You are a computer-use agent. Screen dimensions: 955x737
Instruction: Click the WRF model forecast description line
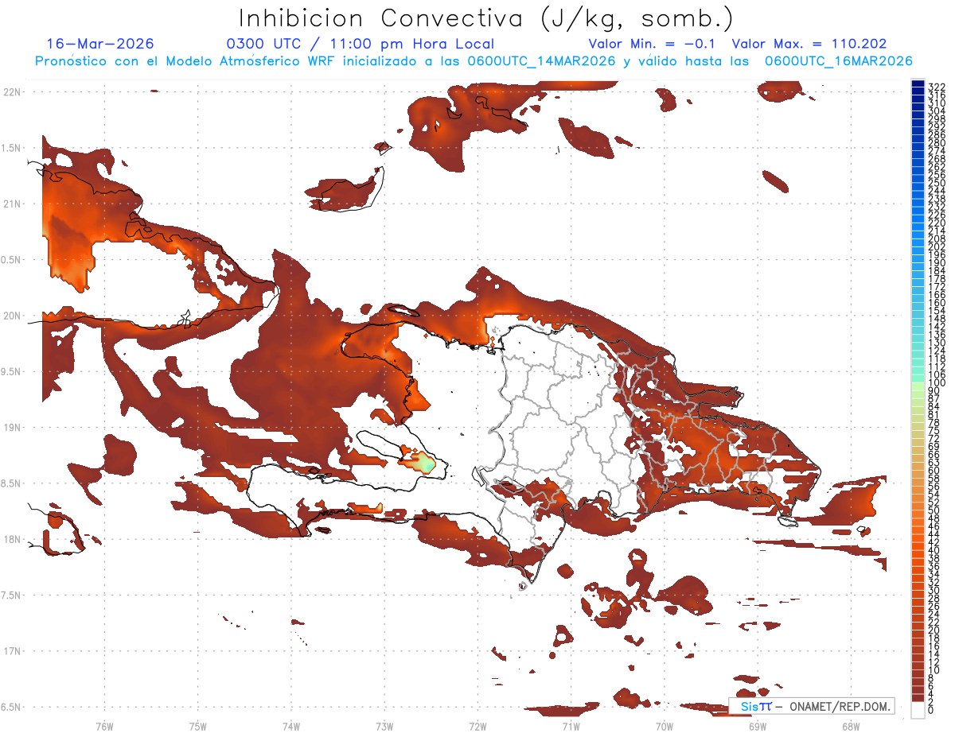[474, 60]
